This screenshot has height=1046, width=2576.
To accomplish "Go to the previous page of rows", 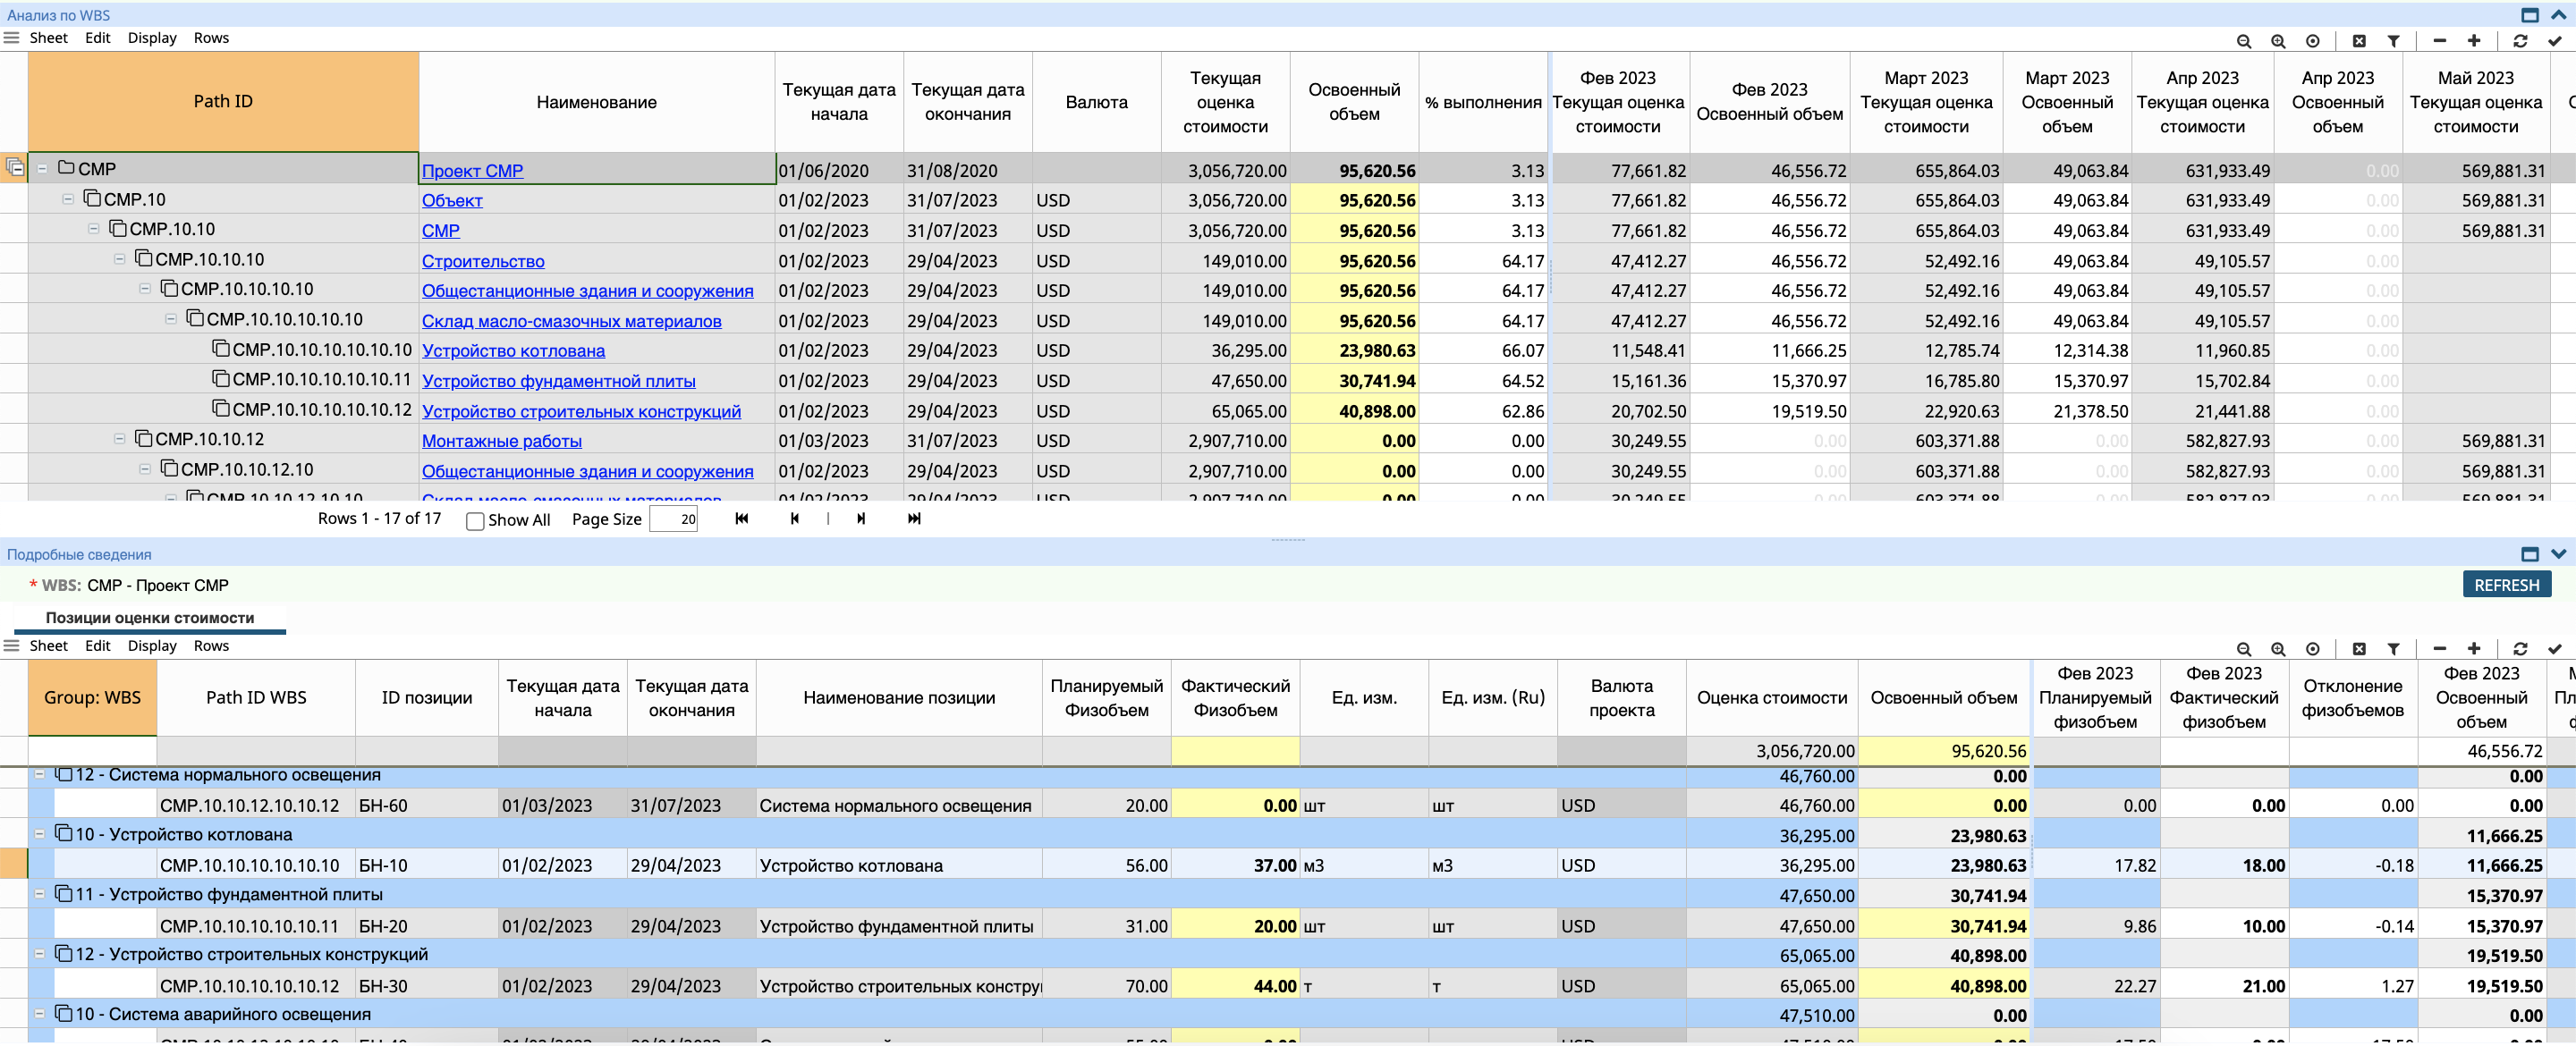I will (795, 519).
